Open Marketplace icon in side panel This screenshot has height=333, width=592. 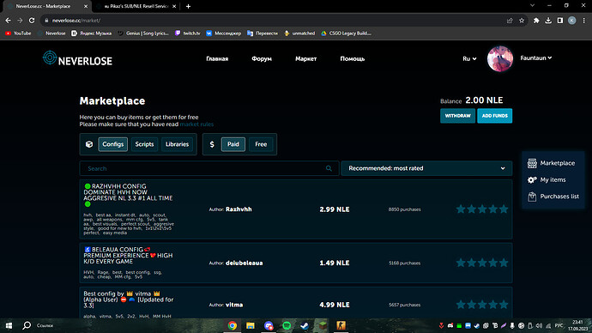tap(532, 163)
